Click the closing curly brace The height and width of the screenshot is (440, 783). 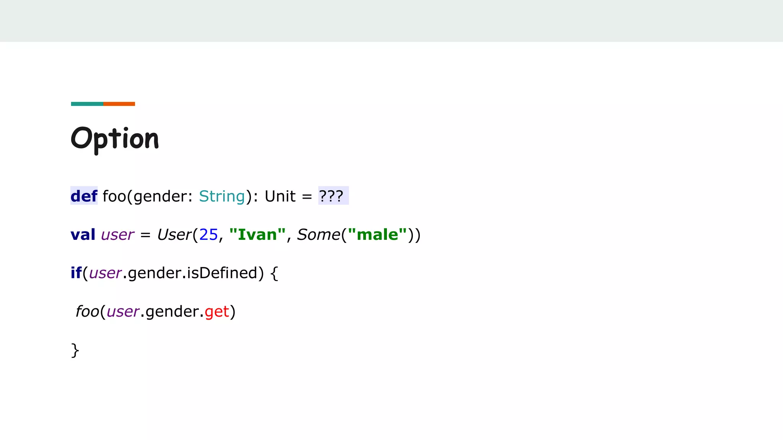tap(75, 350)
